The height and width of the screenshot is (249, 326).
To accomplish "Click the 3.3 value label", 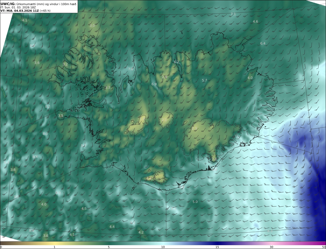I will [x=108, y=88].
